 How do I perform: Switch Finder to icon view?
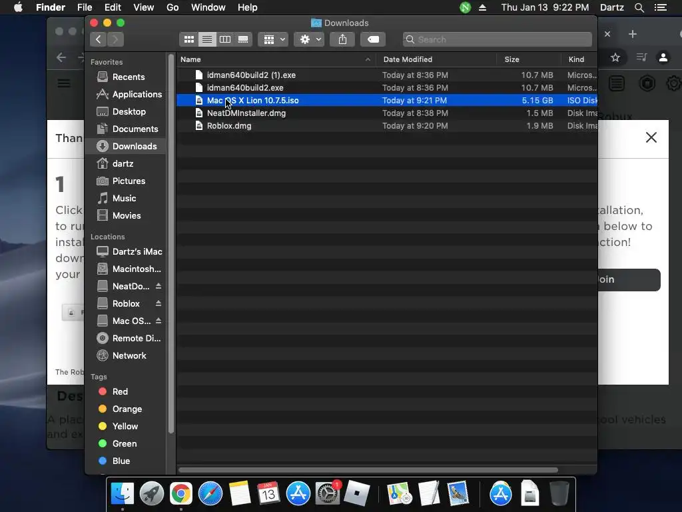click(188, 39)
